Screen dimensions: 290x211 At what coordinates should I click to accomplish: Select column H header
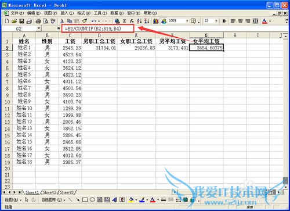235,35
